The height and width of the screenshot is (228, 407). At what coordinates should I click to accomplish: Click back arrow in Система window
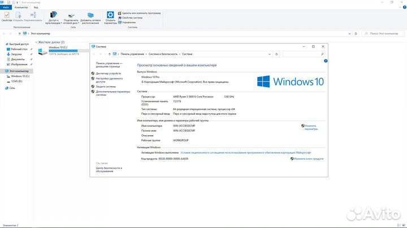pyautogui.click(x=94, y=54)
